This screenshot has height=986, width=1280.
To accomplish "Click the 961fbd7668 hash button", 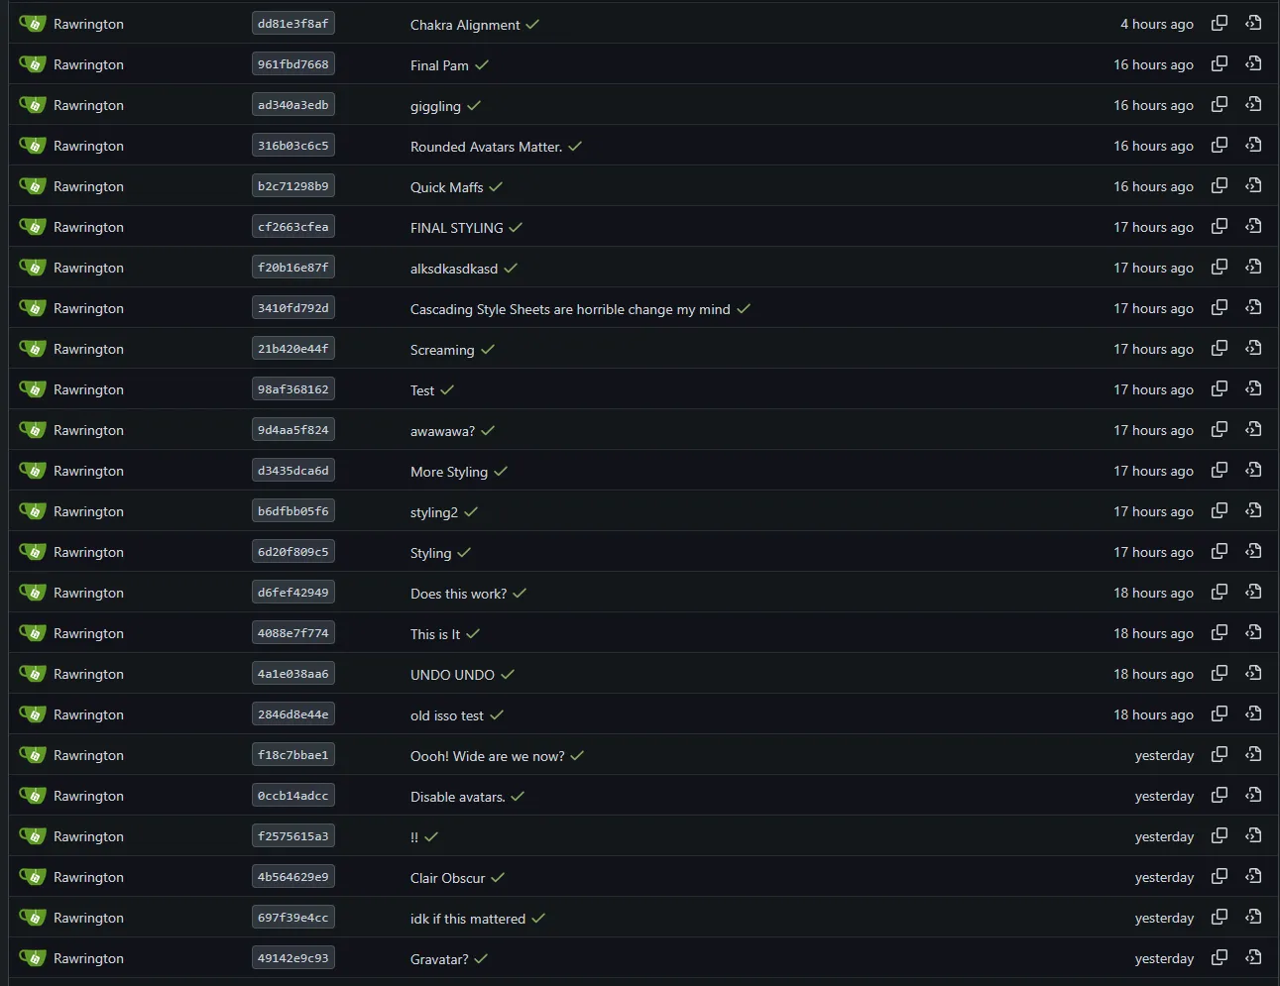I will pos(292,63).
